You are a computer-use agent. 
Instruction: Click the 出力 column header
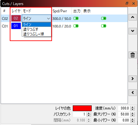click(x=77, y=11)
